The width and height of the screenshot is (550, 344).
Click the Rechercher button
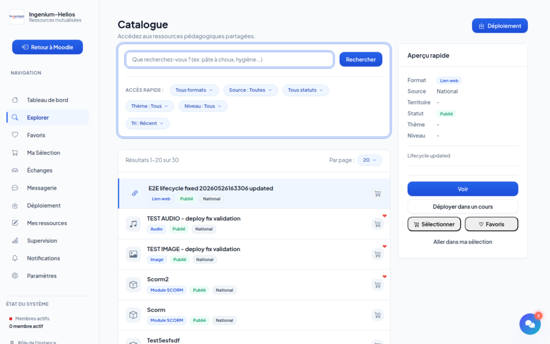pyautogui.click(x=360, y=59)
